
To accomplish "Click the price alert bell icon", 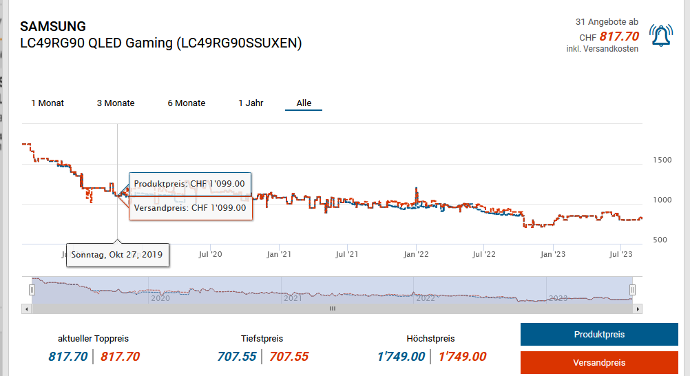I will coord(661,36).
